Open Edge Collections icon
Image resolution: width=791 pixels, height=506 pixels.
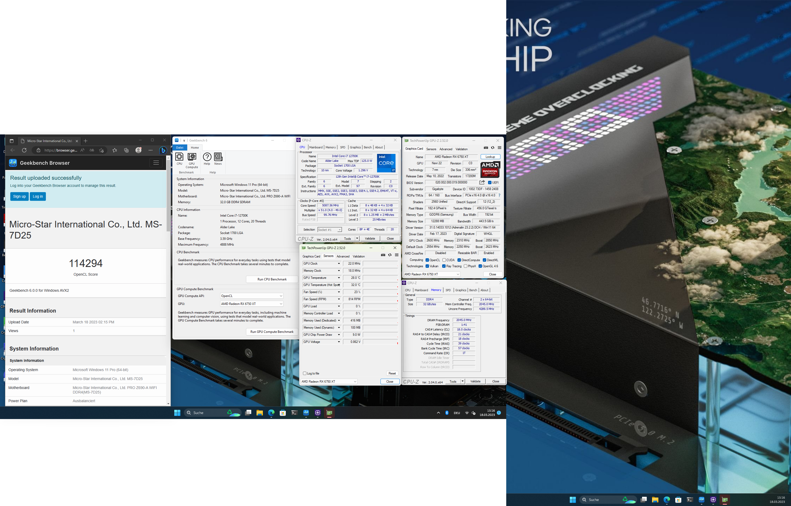click(x=126, y=150)
